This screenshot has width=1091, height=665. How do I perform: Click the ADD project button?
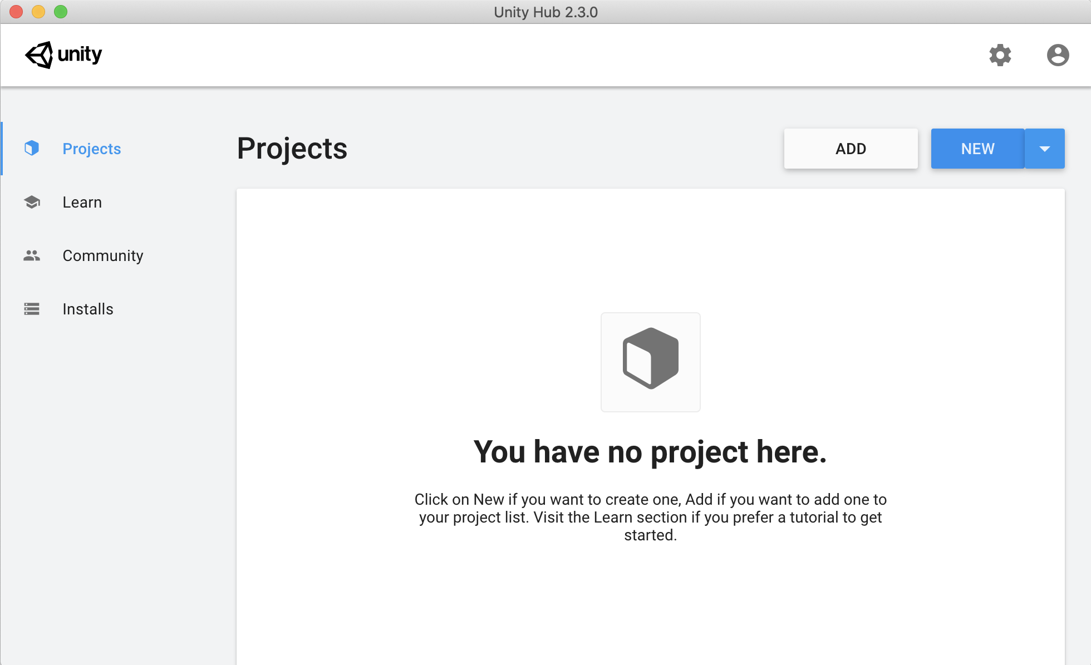pos(851,148)
